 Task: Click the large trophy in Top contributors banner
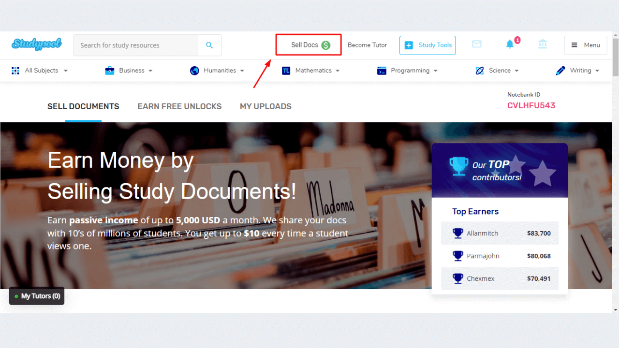pos(458,166)
